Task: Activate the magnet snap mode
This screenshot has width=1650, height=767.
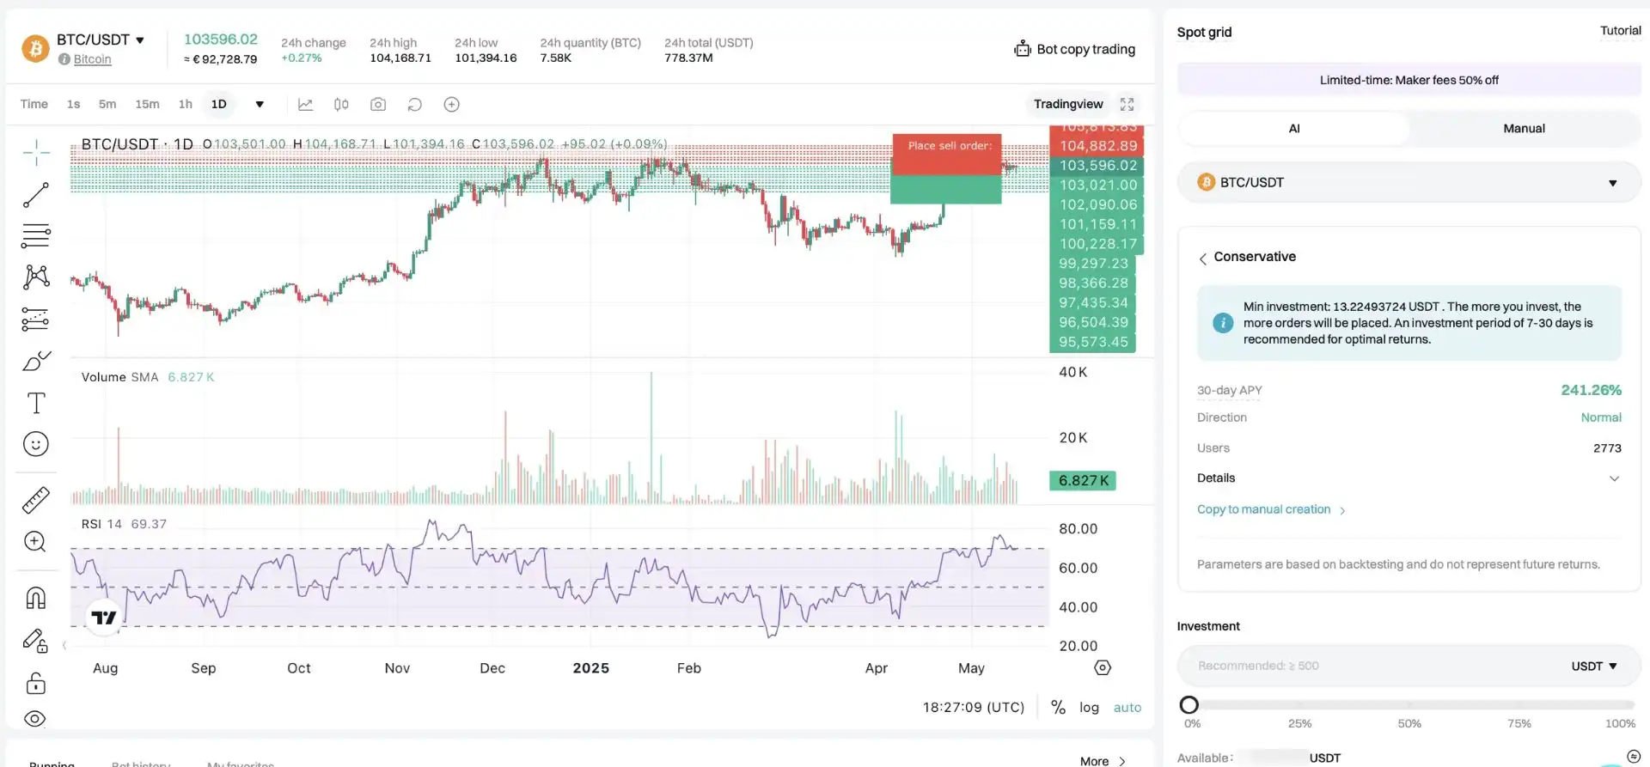Action: click(35, 598)
